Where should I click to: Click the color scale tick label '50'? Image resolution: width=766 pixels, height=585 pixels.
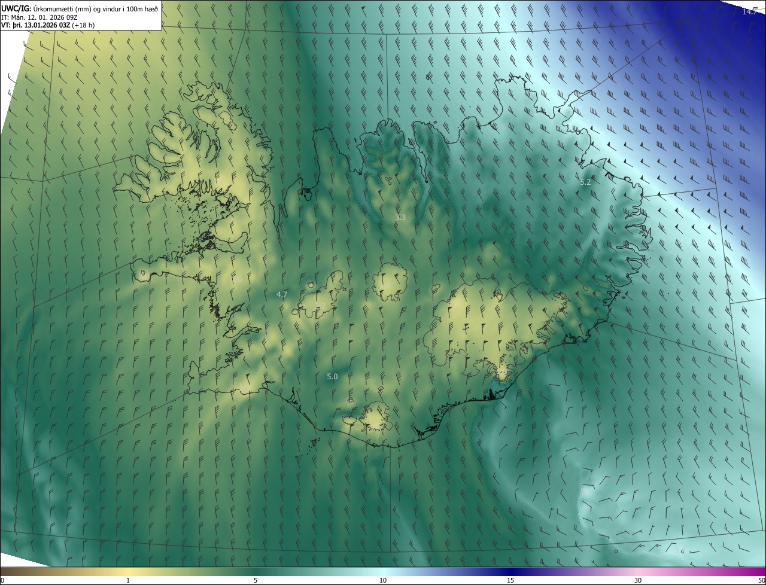(761, 580)
